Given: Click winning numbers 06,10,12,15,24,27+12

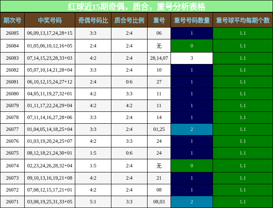Looking at the screenshot, I should click(x=50, y=82).
